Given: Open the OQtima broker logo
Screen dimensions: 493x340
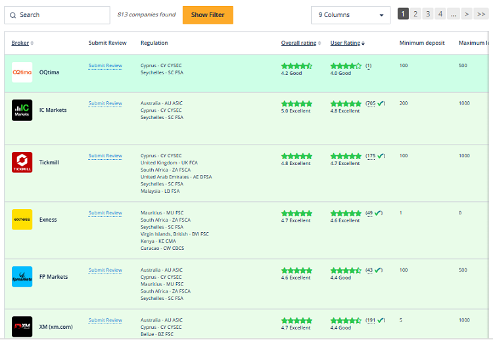Looking at the screenshot, I should (22, 72).
